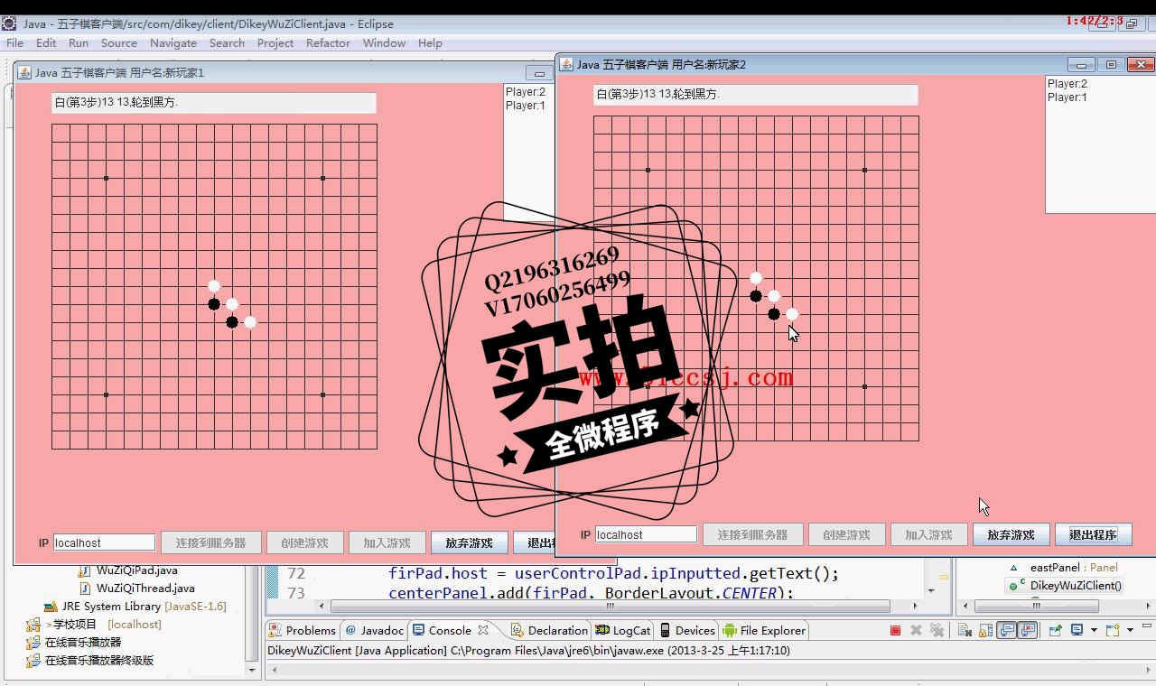Click the status field in the 新玩家1 window
Screen dimensions: 1156x686
coord(213,103)
